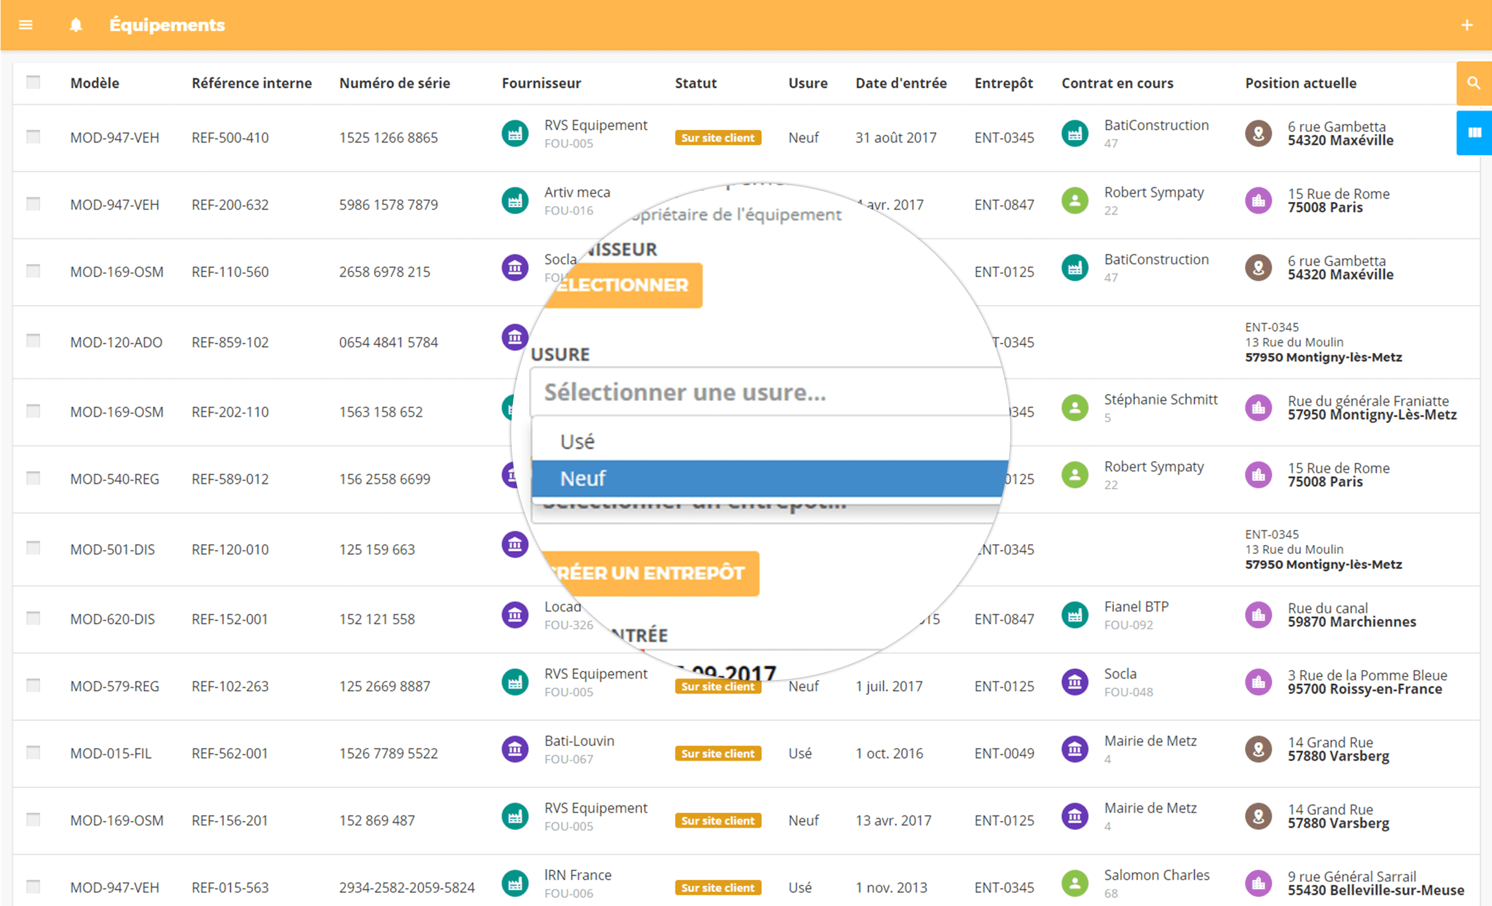This screenshot has height=906, width=1492.
Task: Check the REF-500-410 row checkbox
Action: point(33,136)
